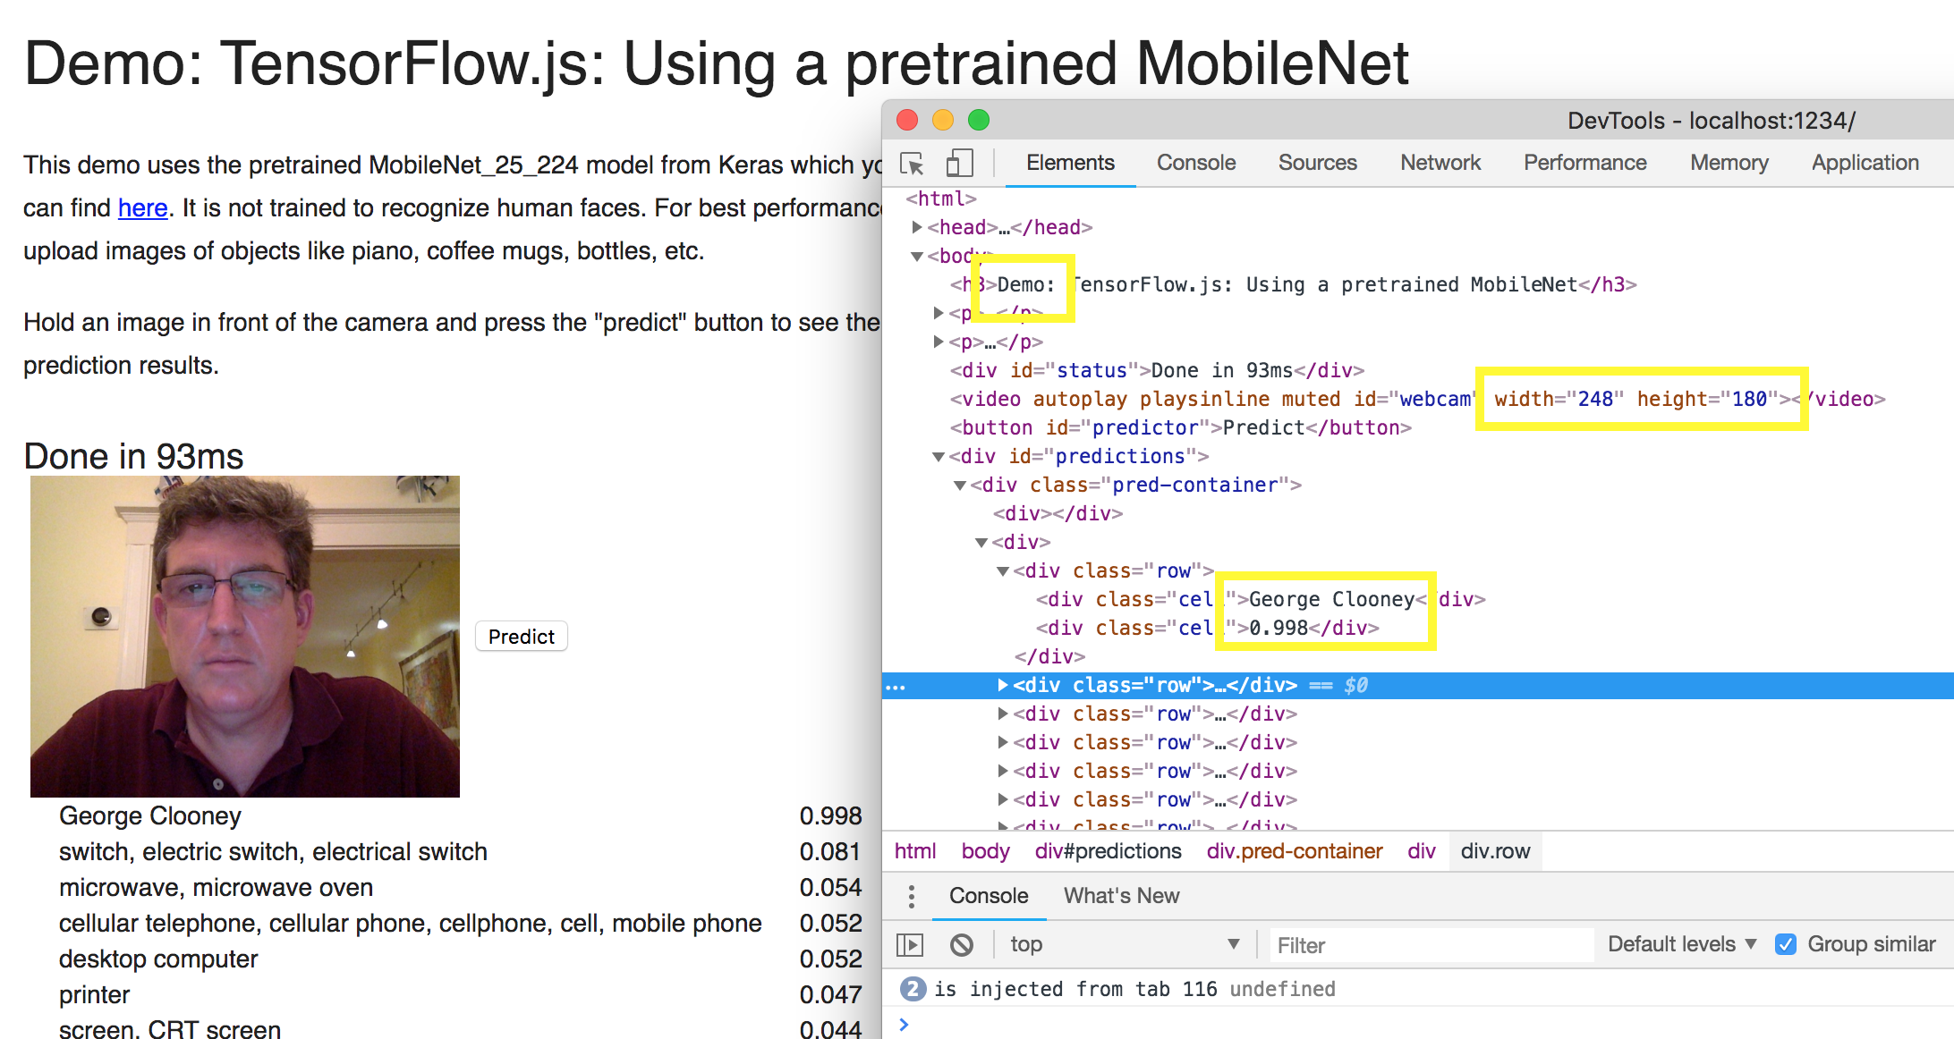Maximize DevTools with the green button
Screen dimensions: 1954x1039
pos(979,120)
